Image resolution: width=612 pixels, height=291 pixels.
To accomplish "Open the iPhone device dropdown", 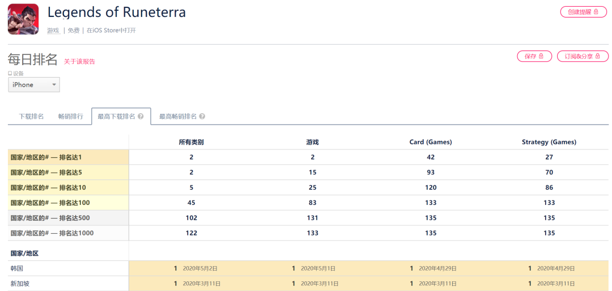I will (x=34, y=85).
